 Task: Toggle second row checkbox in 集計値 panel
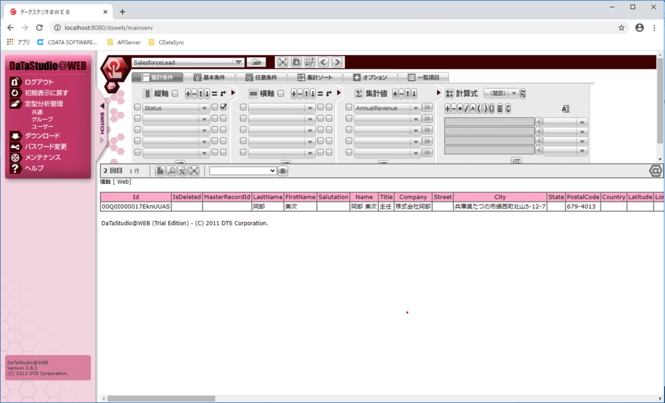(349, 118)
